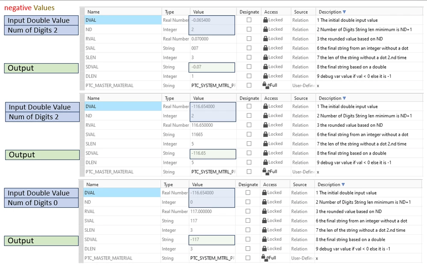
Task: Click the RVAL name cell beside 116.650000
Action: [x=123, y=125]
